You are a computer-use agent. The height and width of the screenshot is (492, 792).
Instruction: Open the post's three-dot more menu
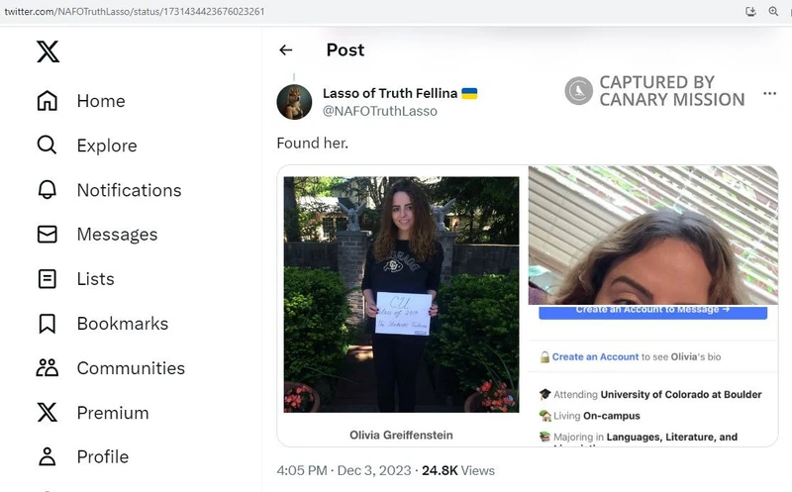pyautogui.click(x=770, y=93)
